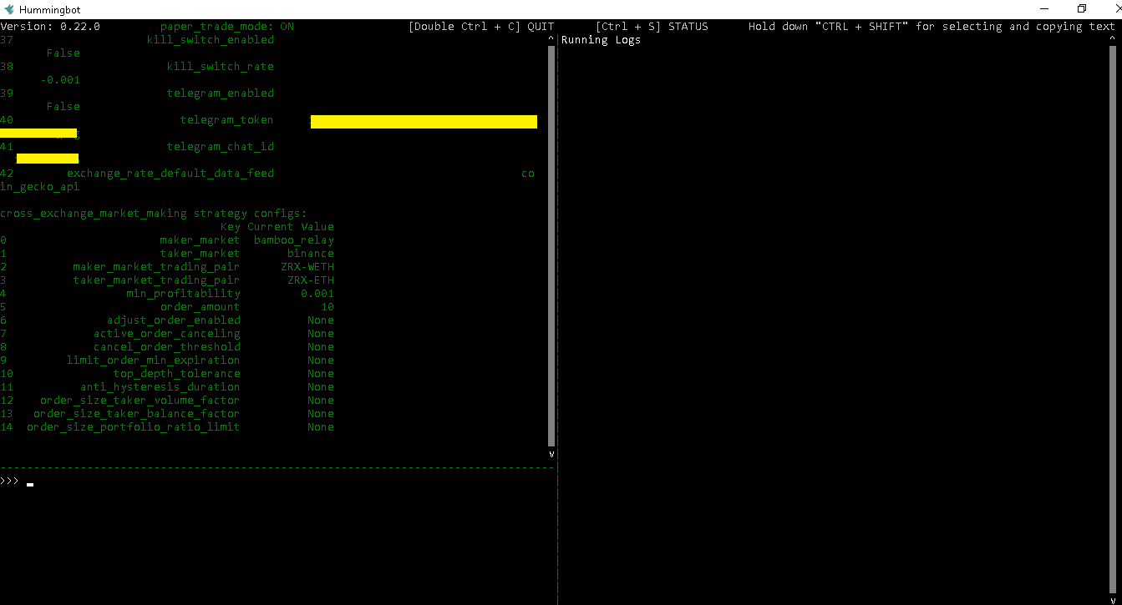1122x605 pixels.
Task: Select the taker_market binance entry
Action: tap(310, 253)
